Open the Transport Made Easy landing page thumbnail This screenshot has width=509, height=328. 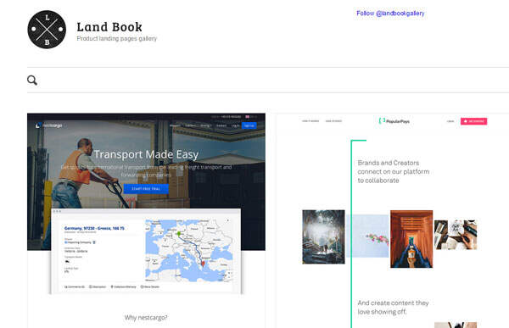[x=146, y=220]
